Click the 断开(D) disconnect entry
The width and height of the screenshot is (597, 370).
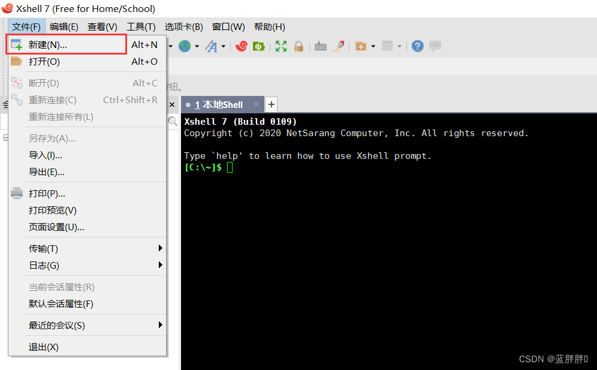point(87,83)
